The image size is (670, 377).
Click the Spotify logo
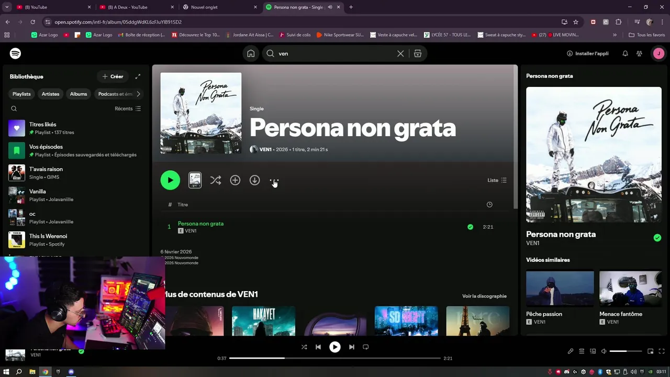(x=15, y=53)
